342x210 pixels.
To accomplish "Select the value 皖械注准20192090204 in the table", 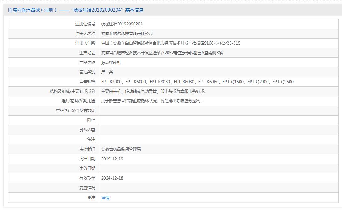I will point(122,24).
